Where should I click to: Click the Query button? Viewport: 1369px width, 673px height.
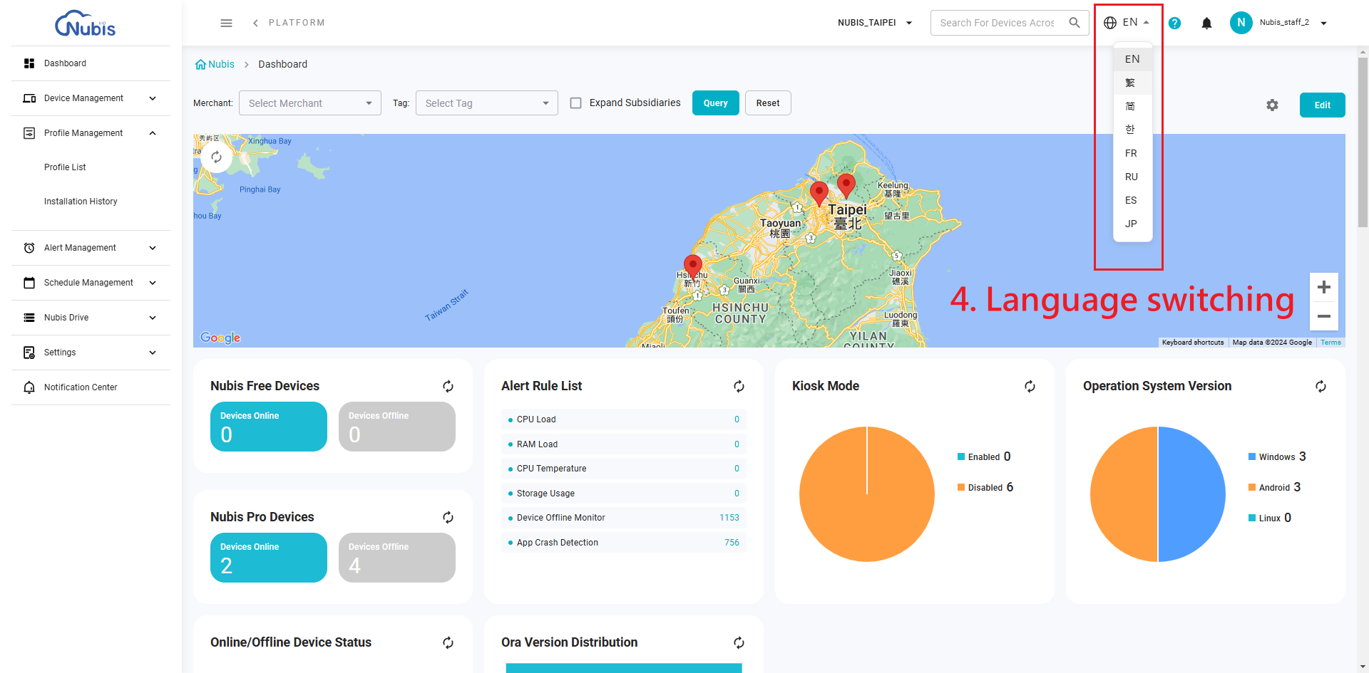715,103
